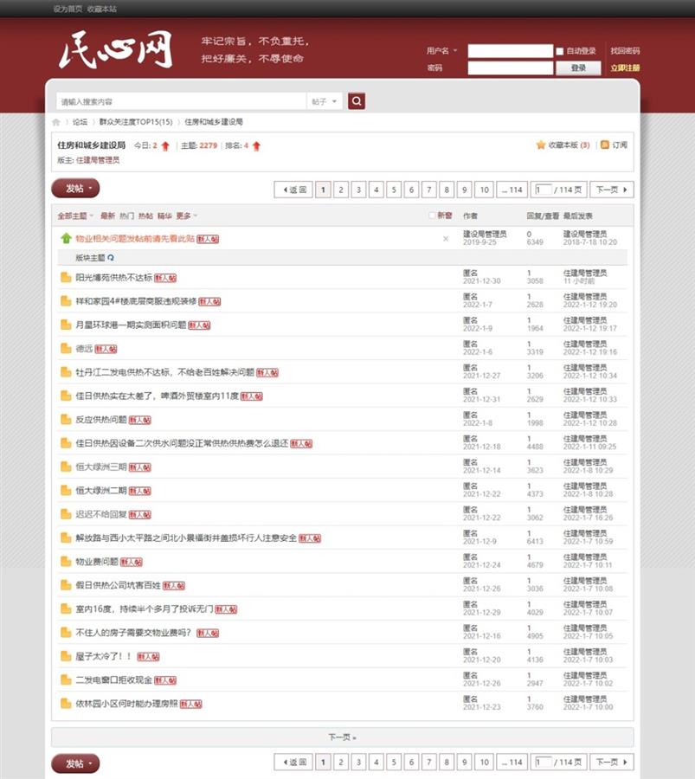Viewport: 695px width, 779px height.
Task: Click the home icon in the breadcrumb
Action: coord(55,121)
